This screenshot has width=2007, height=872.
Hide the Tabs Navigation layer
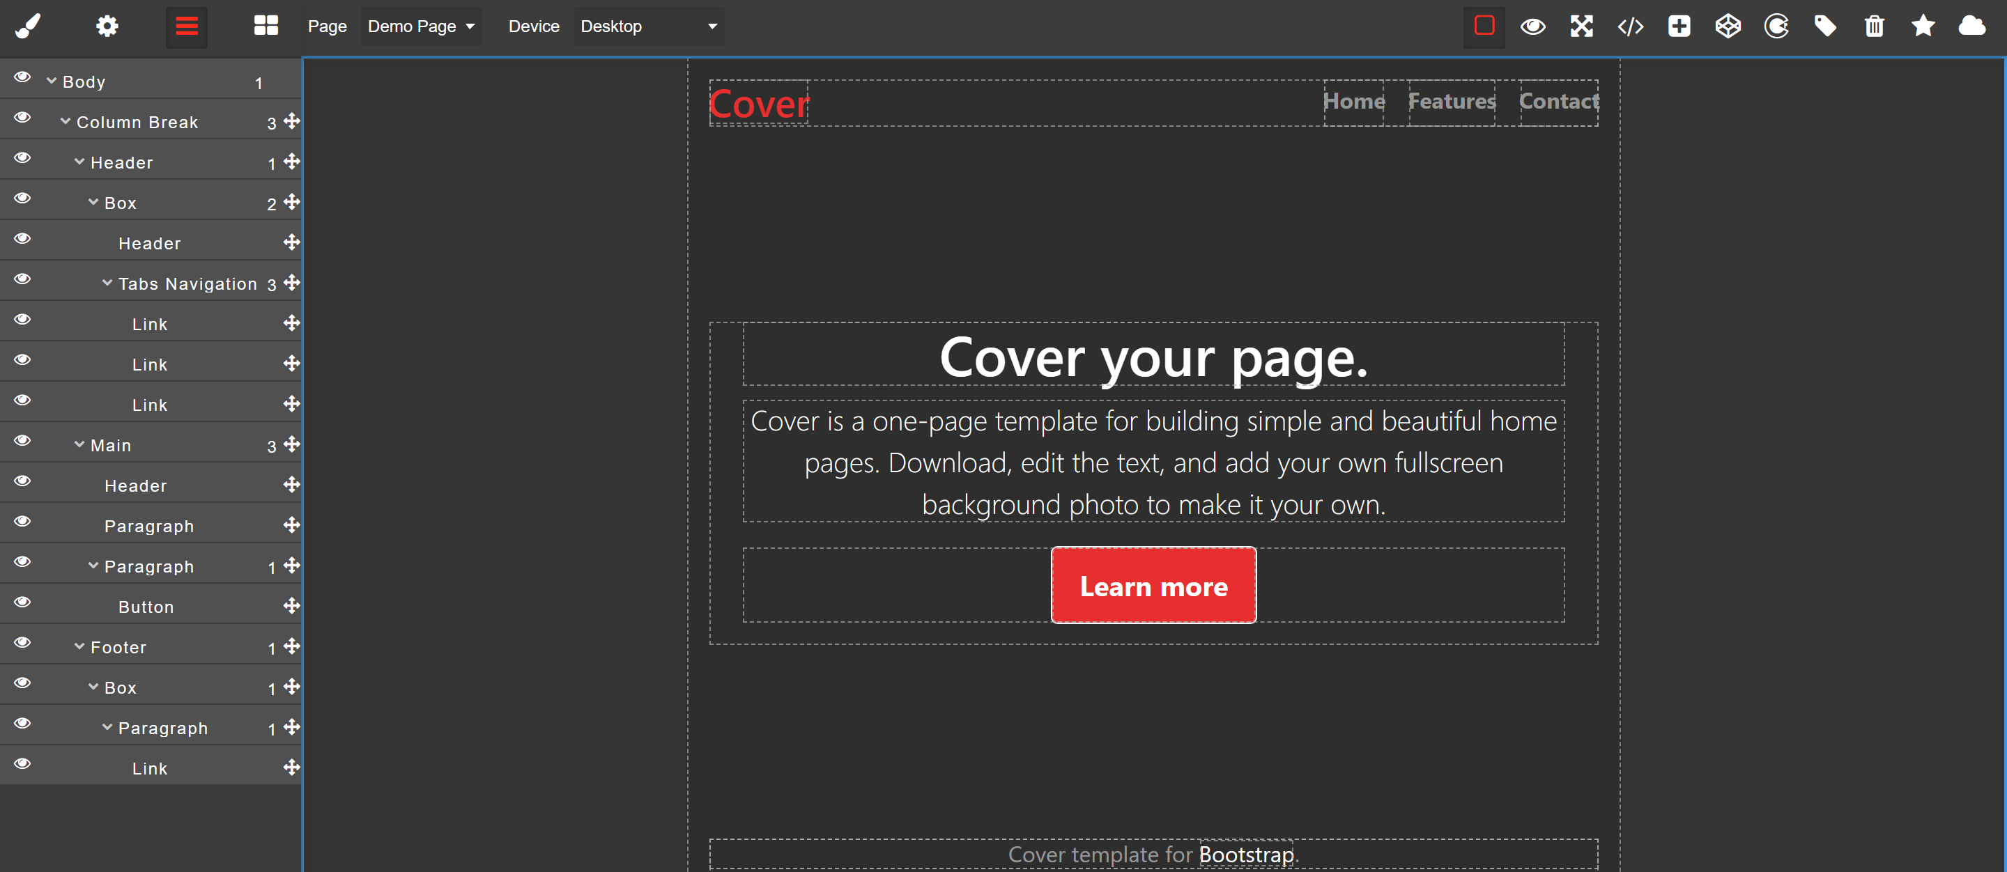coord(22,279)
